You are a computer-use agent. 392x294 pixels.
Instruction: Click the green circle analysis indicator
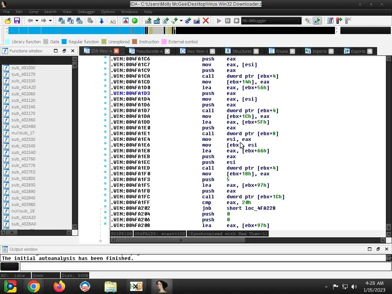point(135,21)
